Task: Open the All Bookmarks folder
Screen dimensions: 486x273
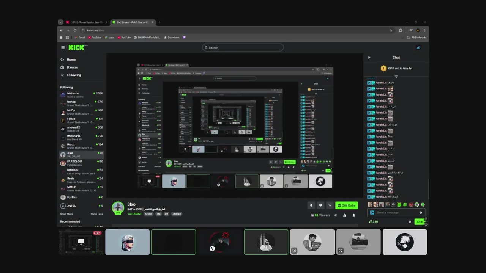Action: tap(417, 38)
